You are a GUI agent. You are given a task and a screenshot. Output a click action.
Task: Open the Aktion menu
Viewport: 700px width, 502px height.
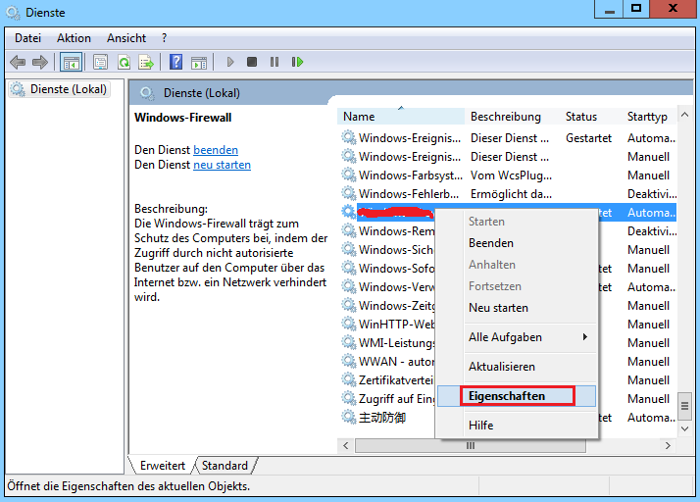(74, 38)
